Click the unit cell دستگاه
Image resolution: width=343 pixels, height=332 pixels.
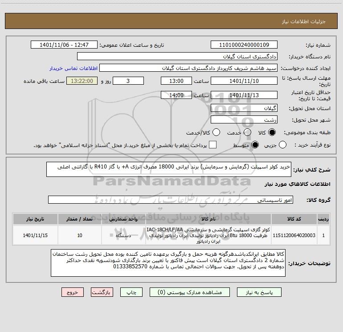point(123,235)
